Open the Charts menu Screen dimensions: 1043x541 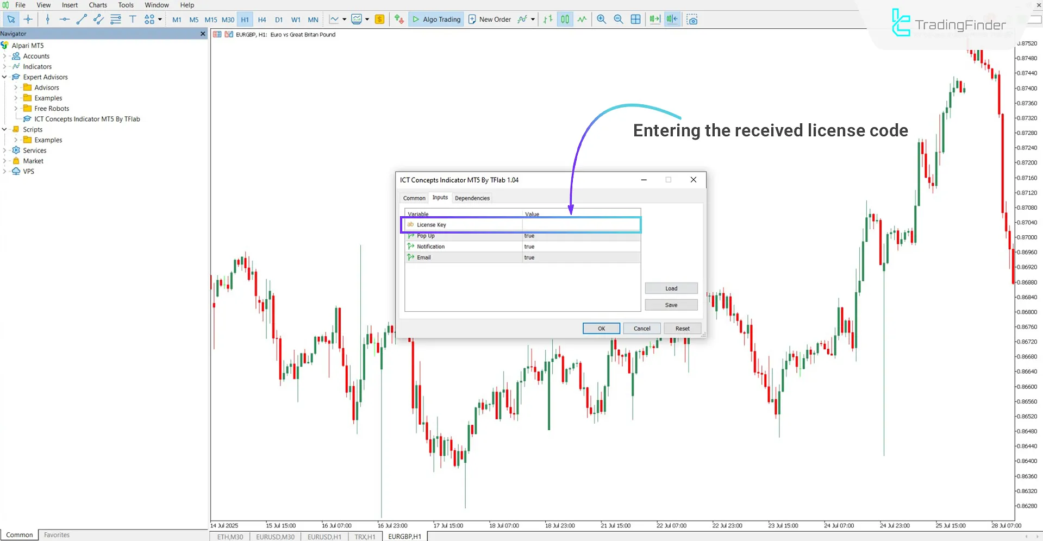97,5
